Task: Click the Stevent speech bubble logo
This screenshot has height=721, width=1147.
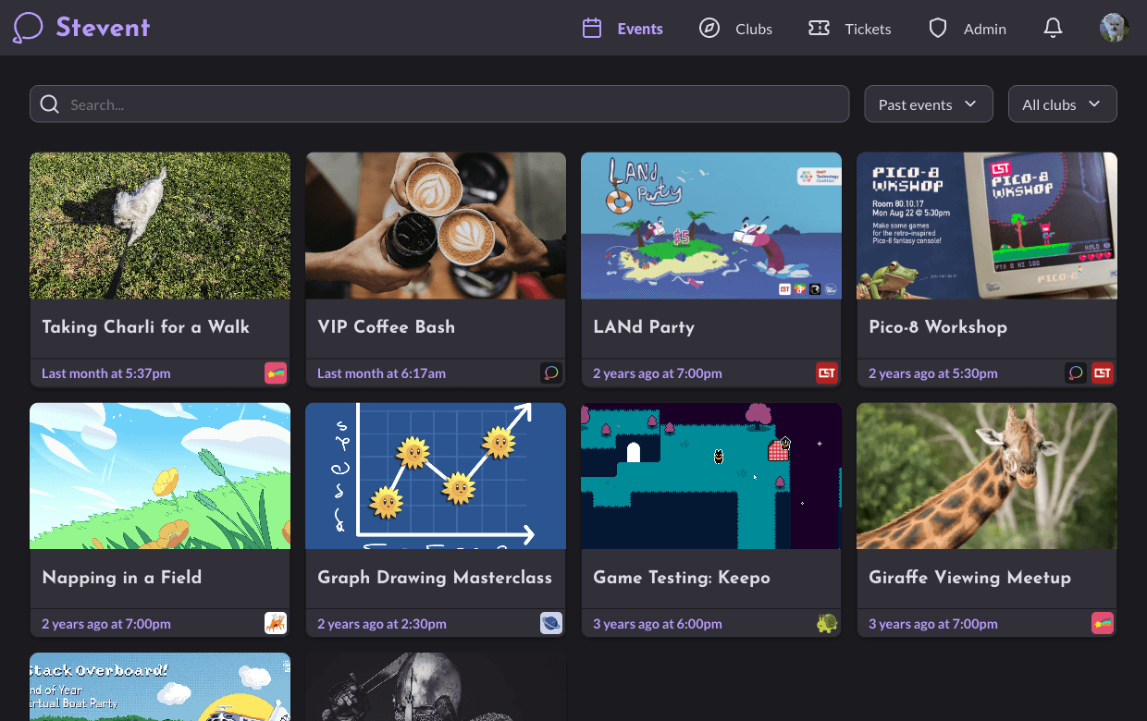Action: point(28,28)
